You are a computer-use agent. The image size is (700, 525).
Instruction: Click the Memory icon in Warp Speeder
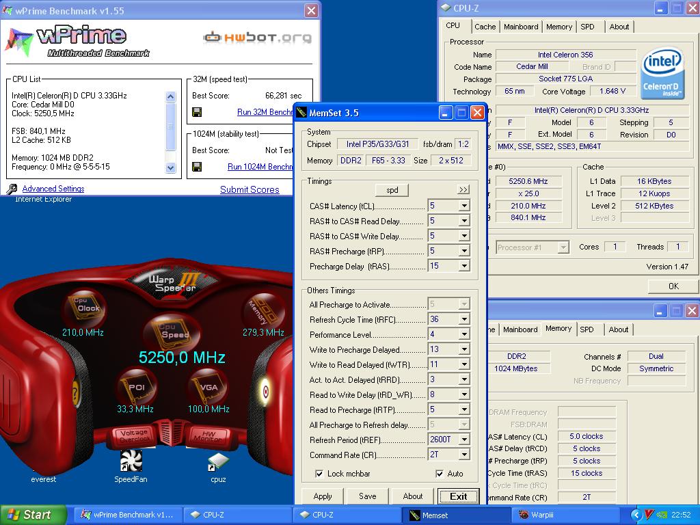[x=263, y=311]
